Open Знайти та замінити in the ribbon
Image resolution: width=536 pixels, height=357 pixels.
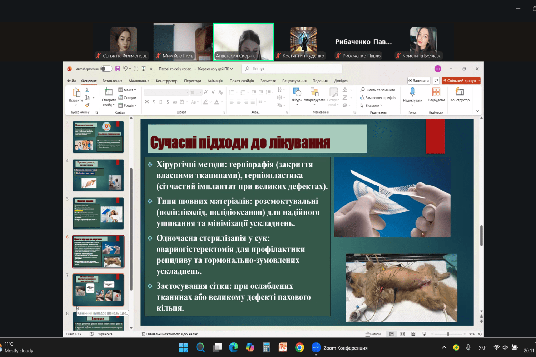tap(378, 90)
